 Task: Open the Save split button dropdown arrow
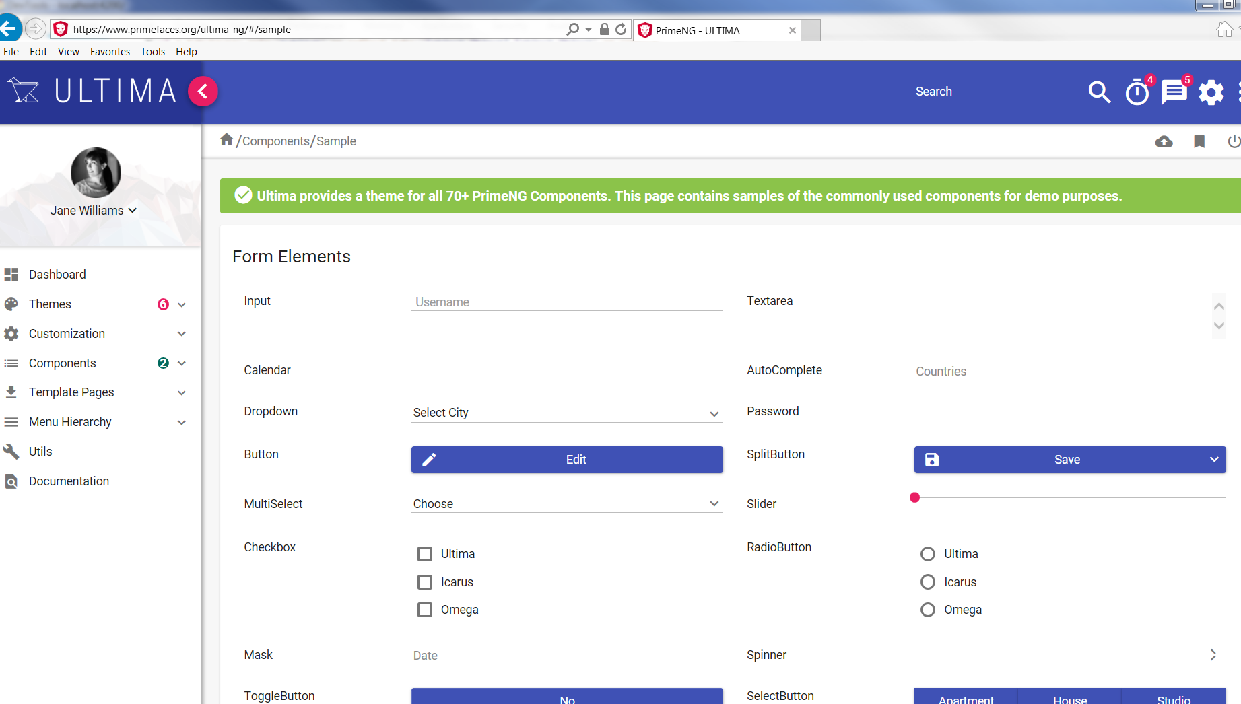[x=1214, y=460]
